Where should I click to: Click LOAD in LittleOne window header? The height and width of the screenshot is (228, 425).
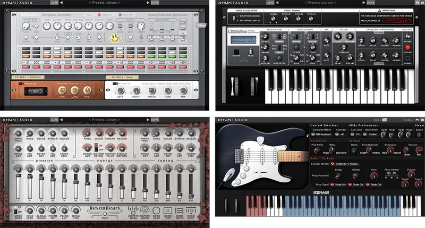tap(270, 3)
